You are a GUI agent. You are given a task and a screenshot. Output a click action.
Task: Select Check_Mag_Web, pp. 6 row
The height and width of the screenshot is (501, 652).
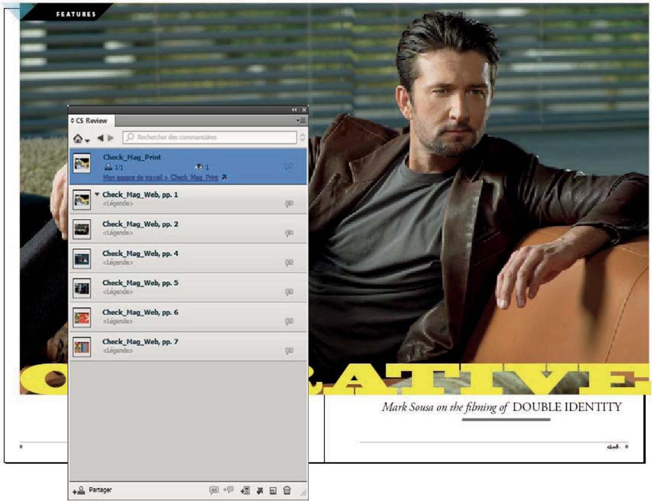(x=188, y=317)
